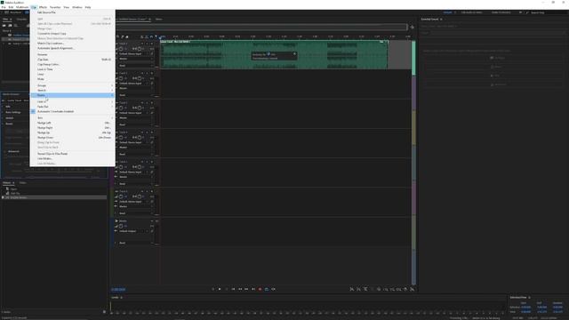Screen dimensions: 569x320
Task: Mute Track 1 with its M button
Action: coord(142,44)
